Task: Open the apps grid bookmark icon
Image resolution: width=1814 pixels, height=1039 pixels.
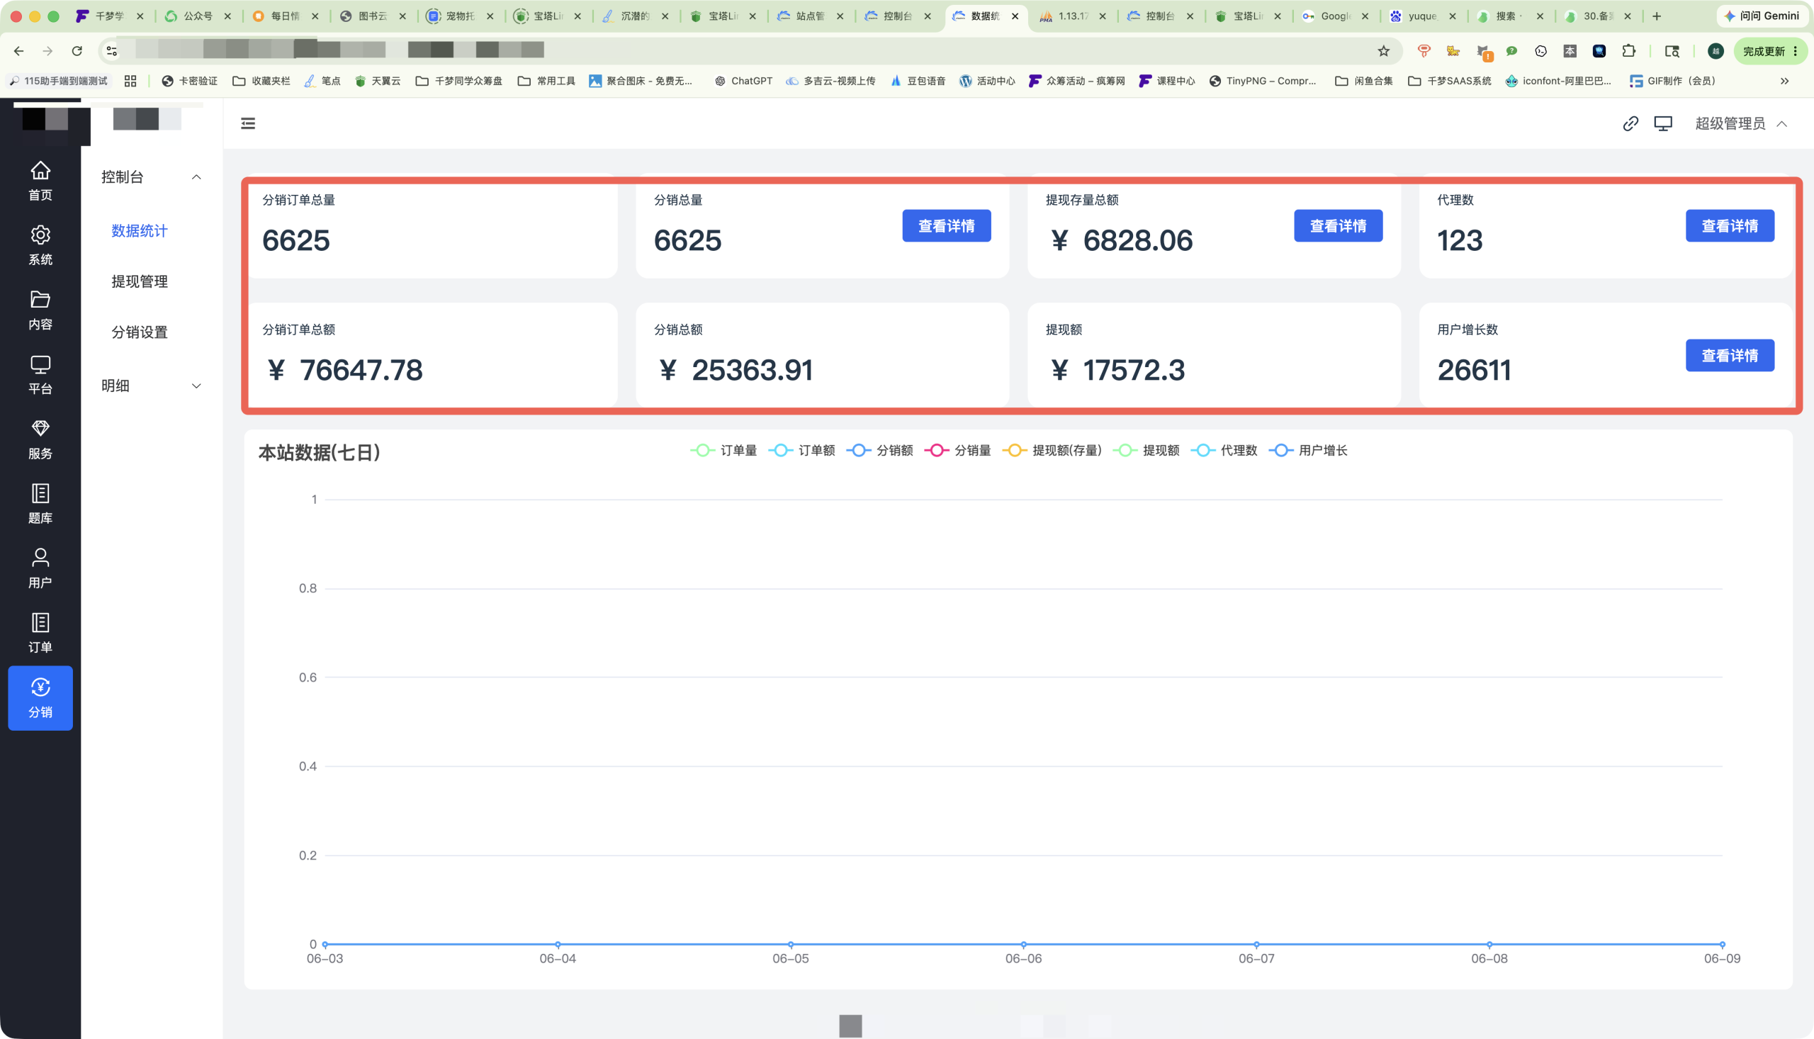Action: coord(130,81)
